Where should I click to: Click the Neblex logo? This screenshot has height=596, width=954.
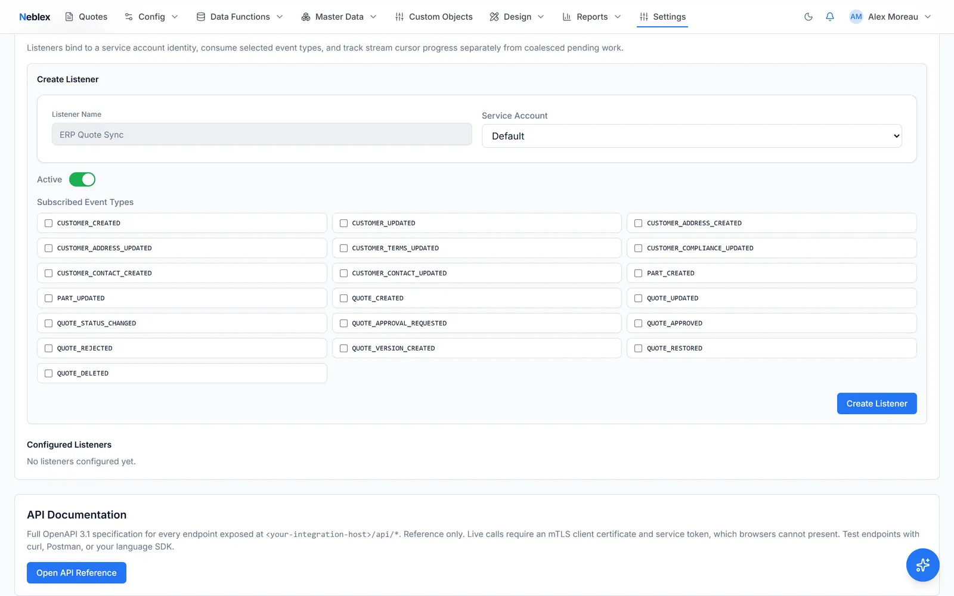(35, 17)
